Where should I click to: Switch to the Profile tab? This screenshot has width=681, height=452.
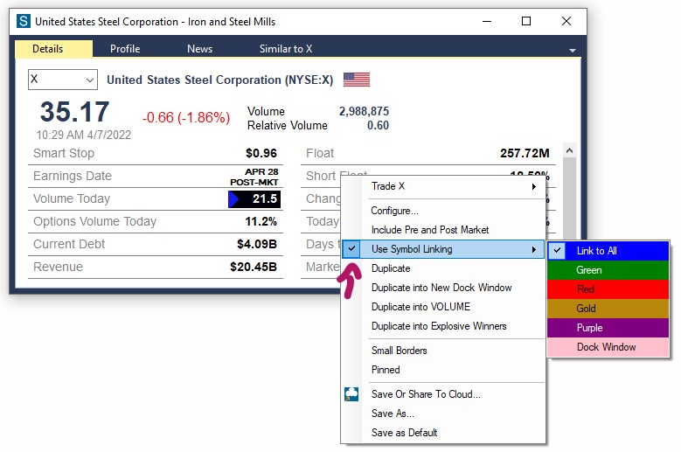[125, 49]
